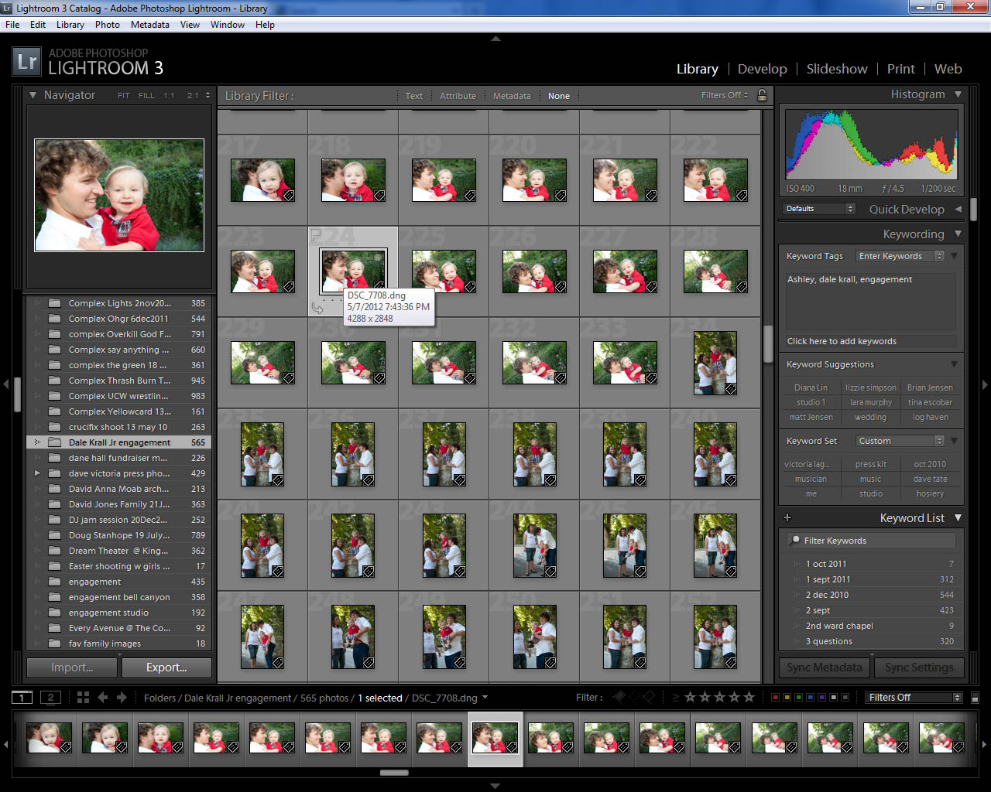Viewport: 991px width, 792px height.
Task: Click the filter lock padlock icon
Action: pyautogui.click(x=762, y=95)
